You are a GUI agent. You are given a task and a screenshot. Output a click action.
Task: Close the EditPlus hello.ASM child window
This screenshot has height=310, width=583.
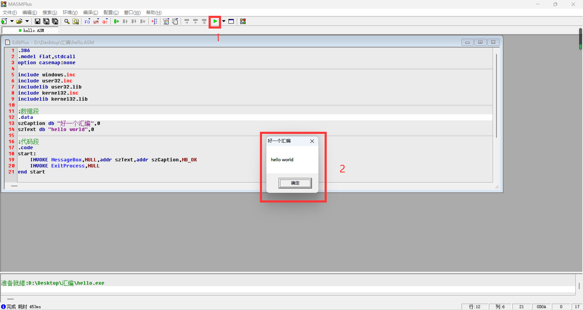493,42
